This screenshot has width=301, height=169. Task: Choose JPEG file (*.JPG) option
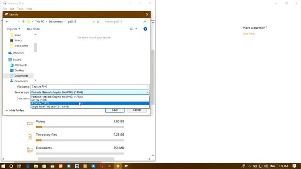click(90, 103)
